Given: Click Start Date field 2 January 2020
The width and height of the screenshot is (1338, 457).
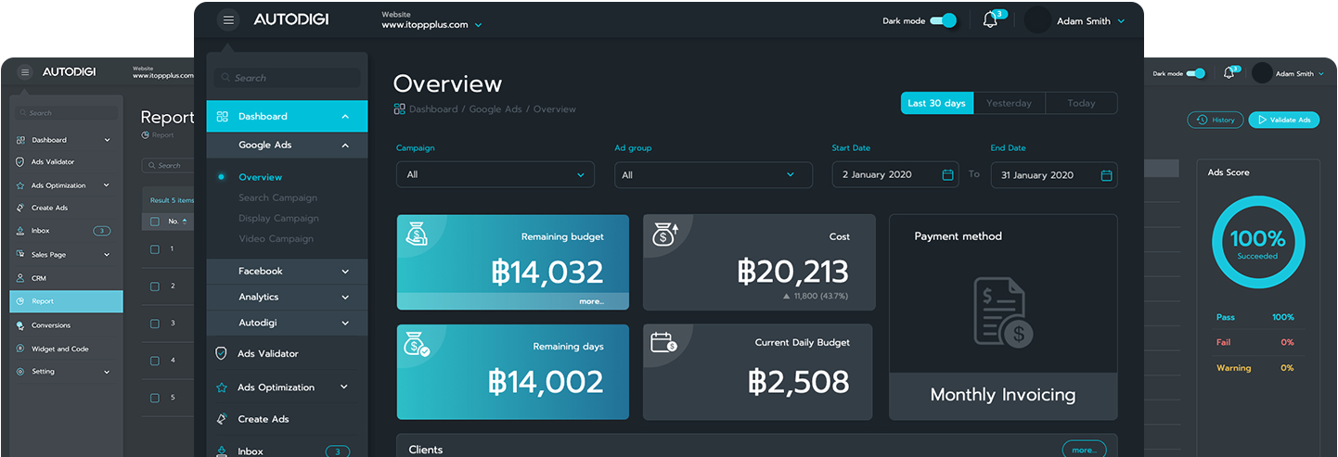Looking at the screenshot, I should (x=895, y=175).
